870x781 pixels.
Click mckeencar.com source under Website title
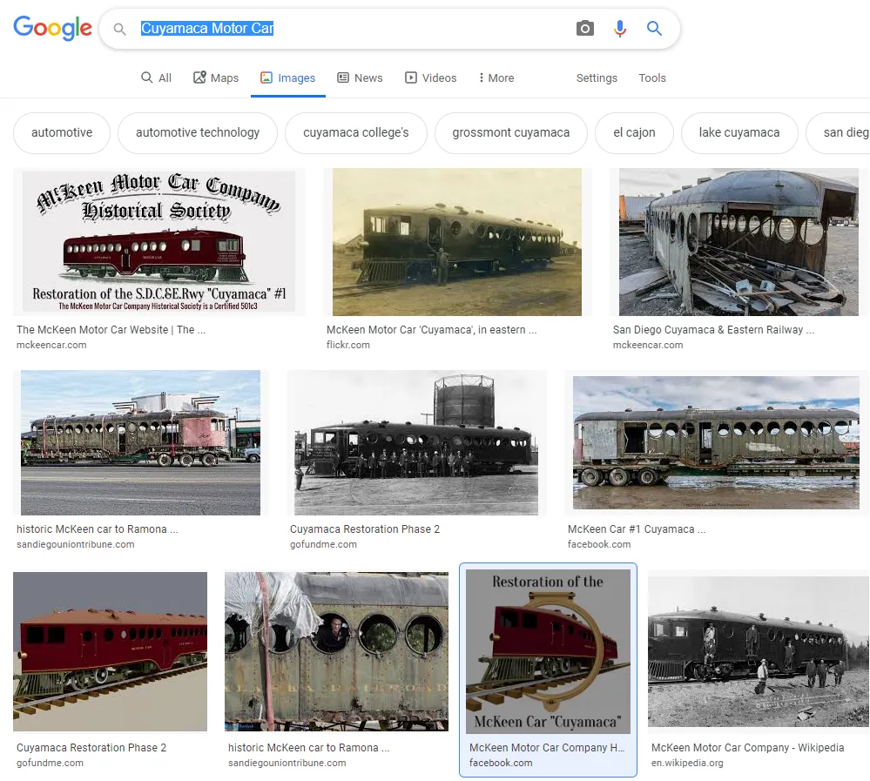51,345
